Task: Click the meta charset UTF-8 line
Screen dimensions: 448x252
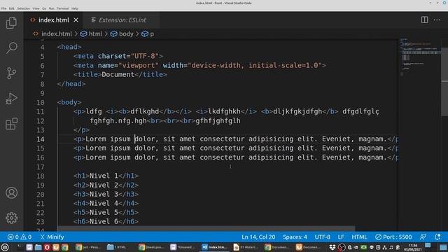Action: point(118,56)
